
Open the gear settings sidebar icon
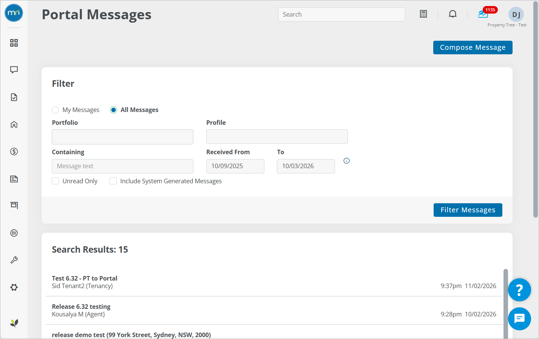pyautogui.click(x=14, y=287)
